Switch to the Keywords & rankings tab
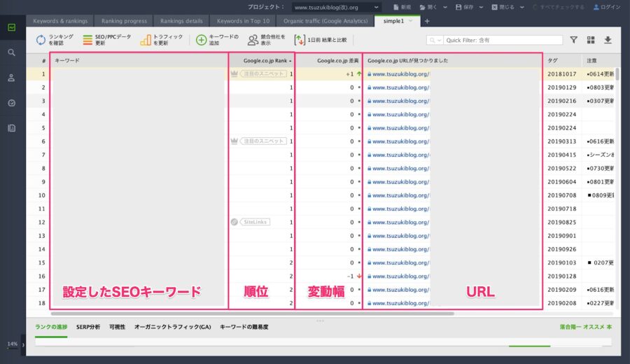 [x=60, y=21]
